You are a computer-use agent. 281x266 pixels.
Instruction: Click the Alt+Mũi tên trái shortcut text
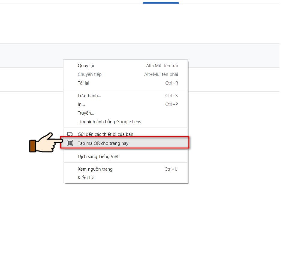point(162,66)
